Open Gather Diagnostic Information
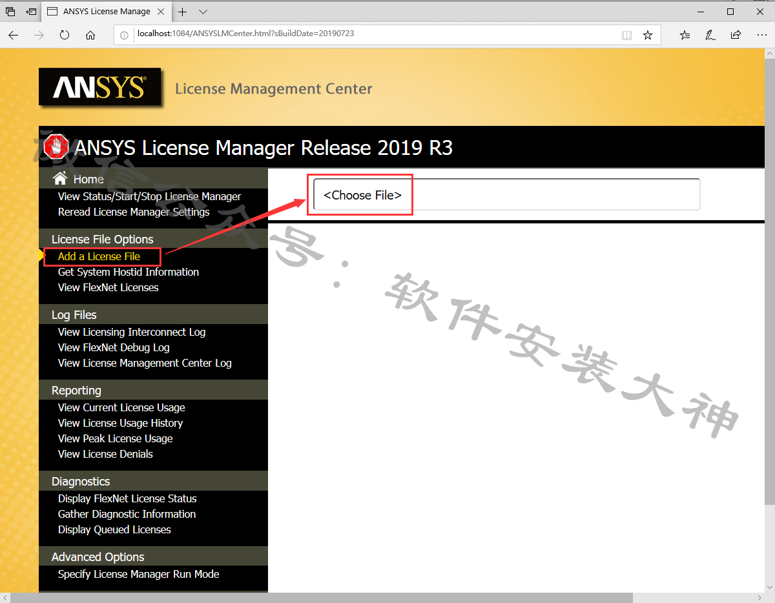775x603 pixels. [x=127, y=514]
